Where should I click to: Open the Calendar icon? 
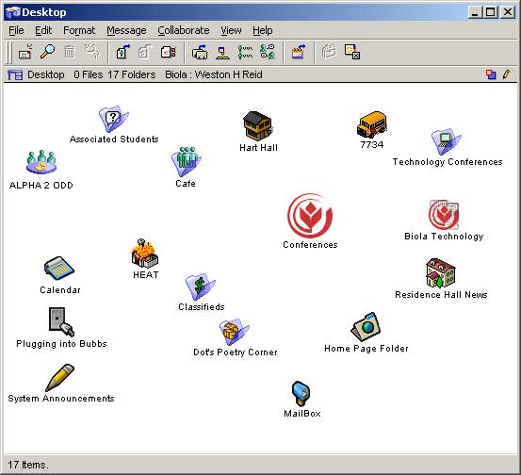click(59, 269)
